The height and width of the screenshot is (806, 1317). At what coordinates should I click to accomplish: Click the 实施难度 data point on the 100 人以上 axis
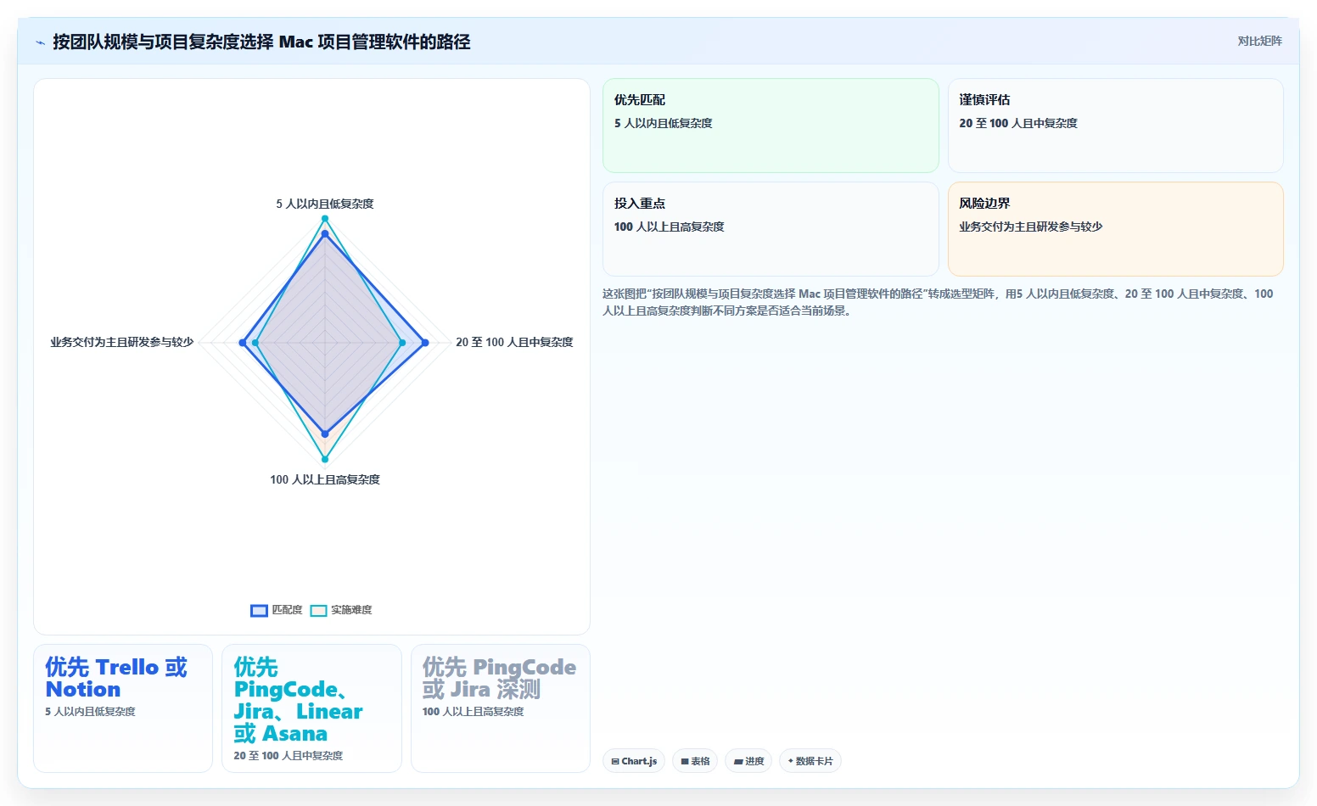coord(325,460)
